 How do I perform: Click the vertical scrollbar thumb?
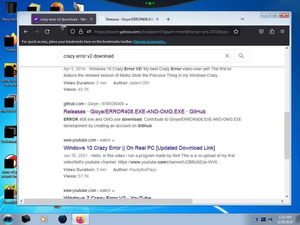[287, 135]
